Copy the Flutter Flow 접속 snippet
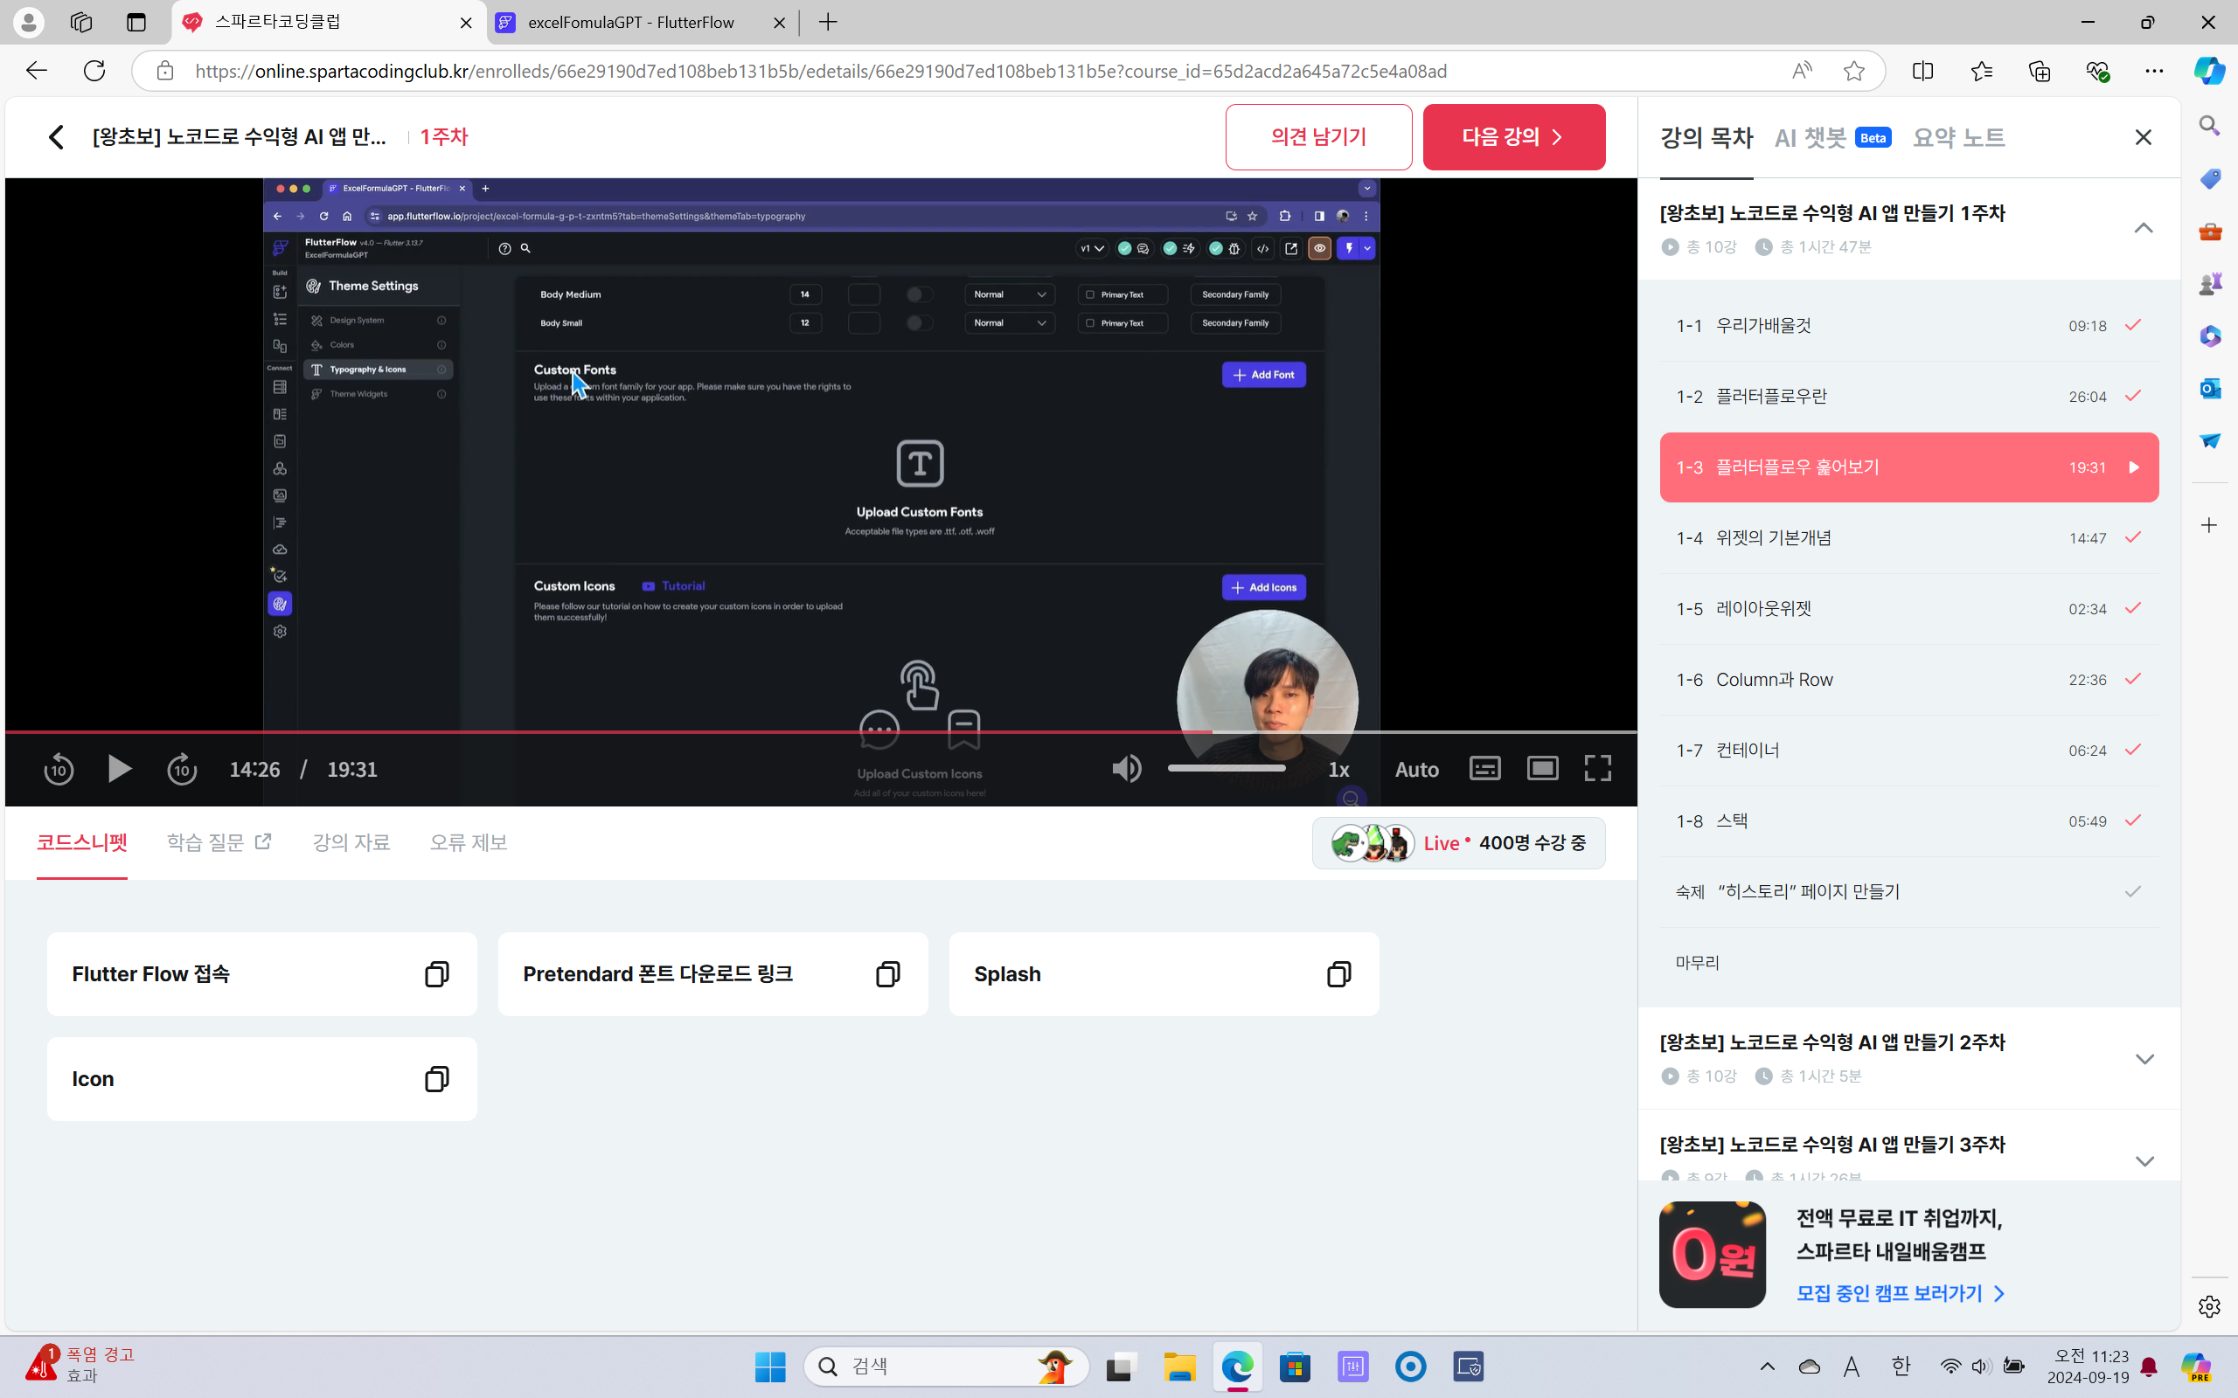 pos(436,973)
